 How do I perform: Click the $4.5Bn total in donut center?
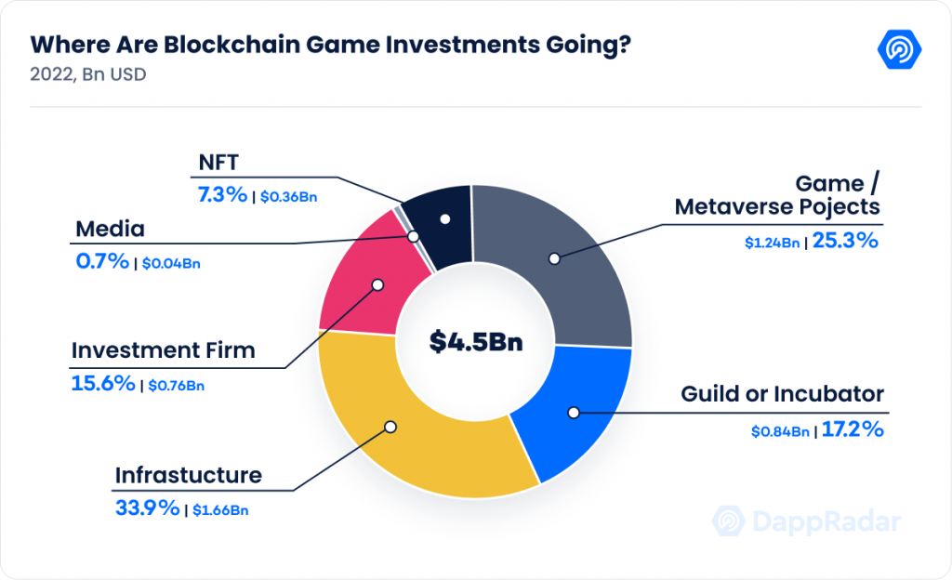click(476, 341)
